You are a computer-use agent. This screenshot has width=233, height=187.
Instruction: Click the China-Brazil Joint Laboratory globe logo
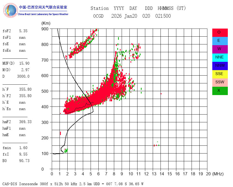click(x=10, y=10)
